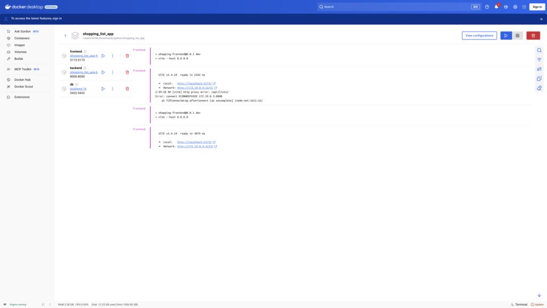Delete the frontend container

(127, 56)
